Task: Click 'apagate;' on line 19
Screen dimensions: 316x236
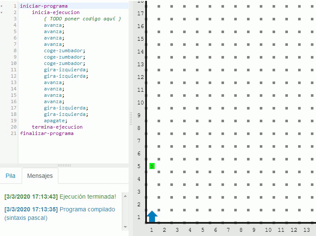Action: pyautogui.click(x=55, y=121)
